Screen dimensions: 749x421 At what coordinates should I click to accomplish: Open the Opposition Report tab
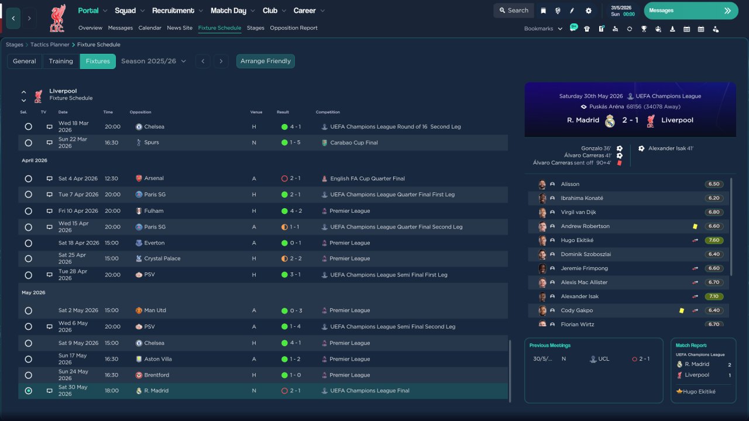294,28
